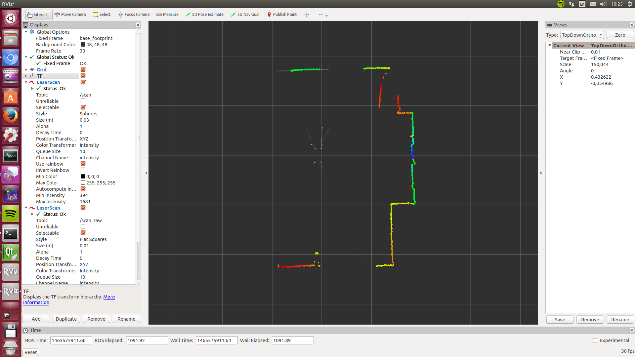Expand the TF display tree item
635x357 pixels.
click(26, 76)
